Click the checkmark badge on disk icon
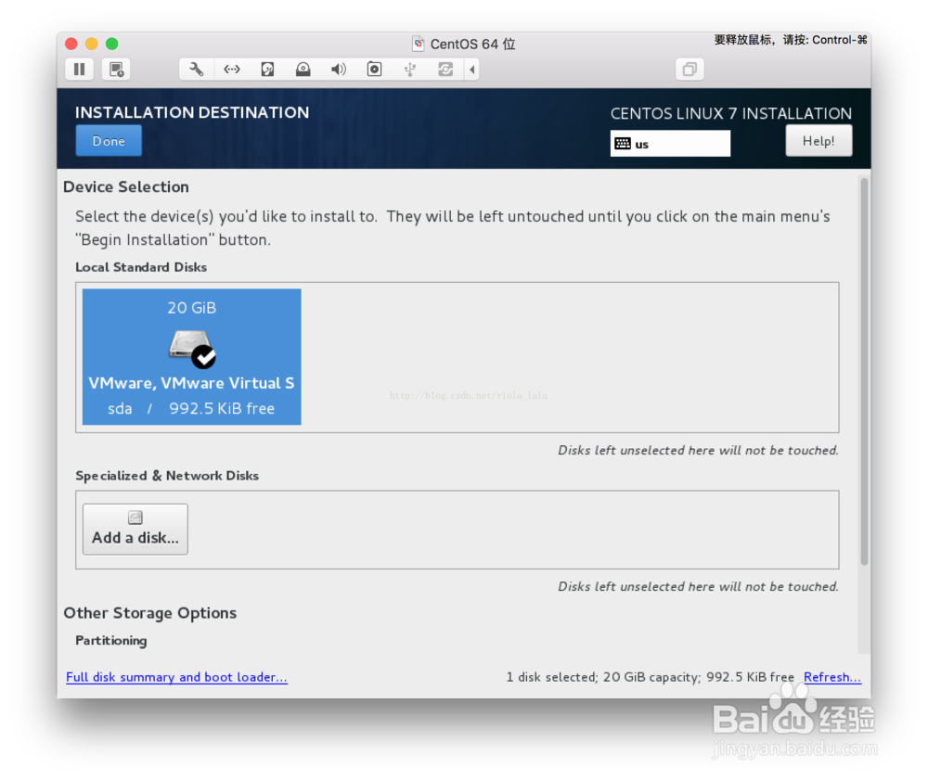 pos(203,356)
